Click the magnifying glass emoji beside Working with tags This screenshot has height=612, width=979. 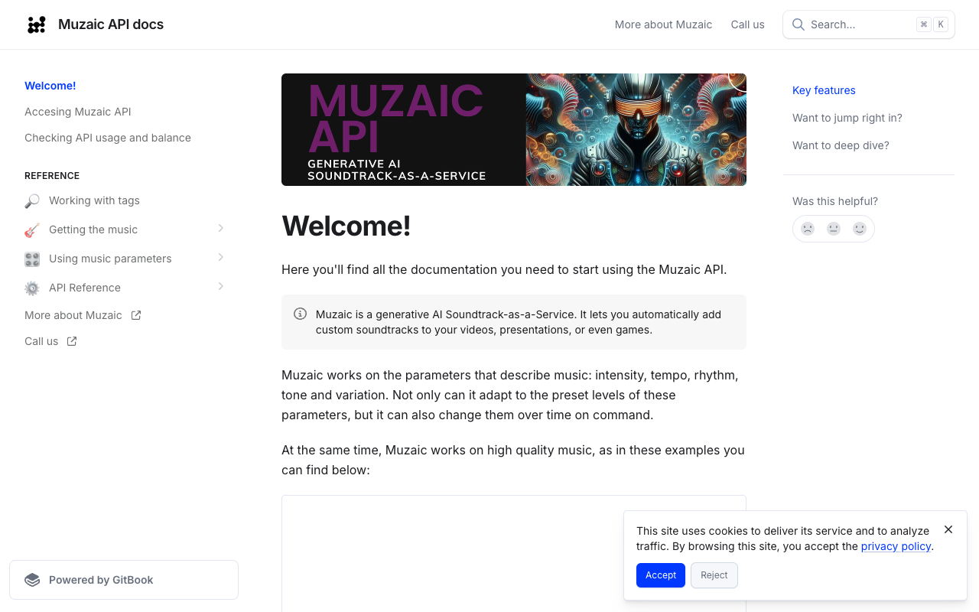(x=32, y=201)
